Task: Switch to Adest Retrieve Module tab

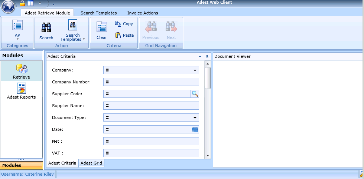Action: 48,13
